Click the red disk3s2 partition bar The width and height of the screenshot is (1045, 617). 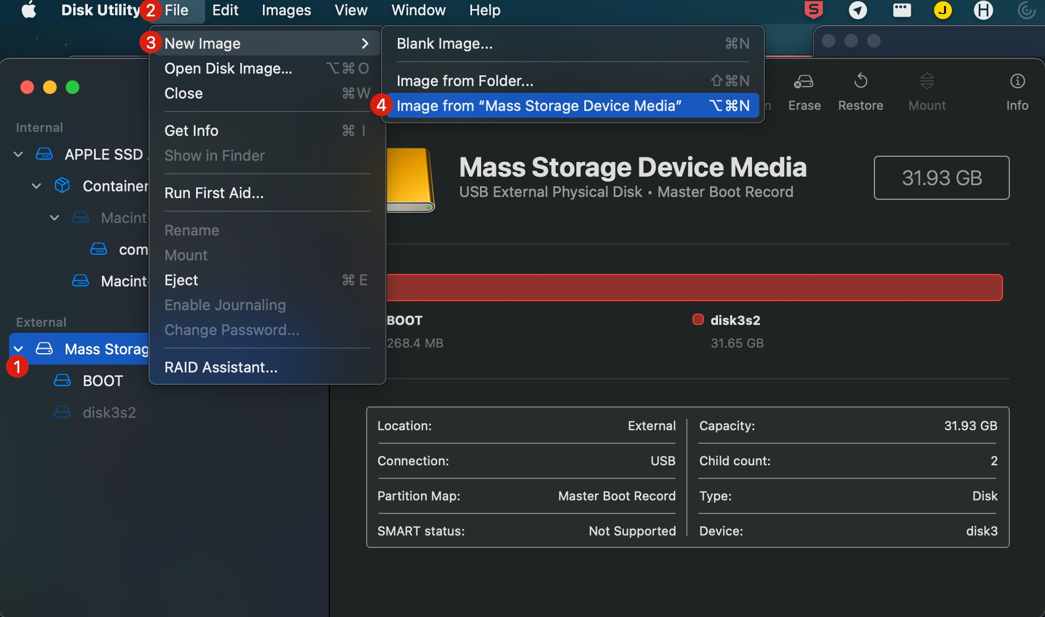pyautogui.click(x=694, y=288)
